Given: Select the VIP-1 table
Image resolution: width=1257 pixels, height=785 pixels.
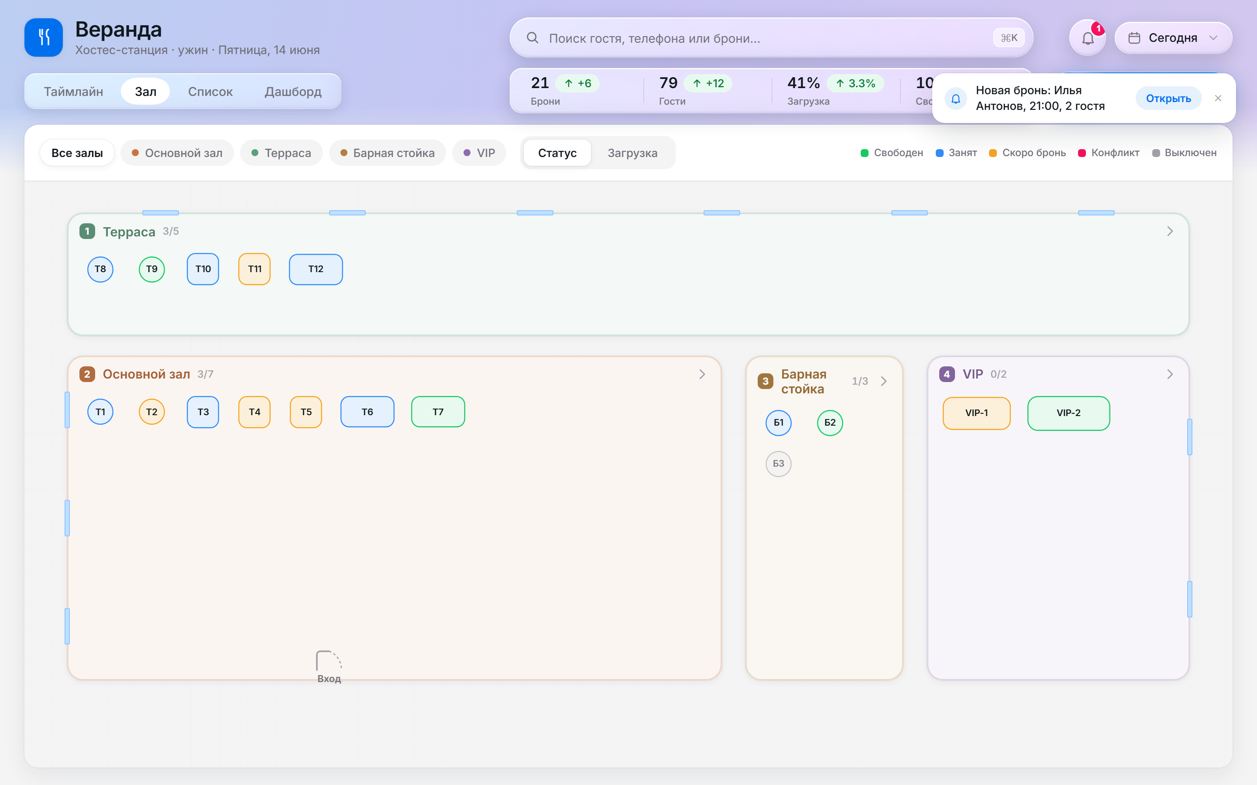Looking at the screenshot, I should click(x=976, y=413).
